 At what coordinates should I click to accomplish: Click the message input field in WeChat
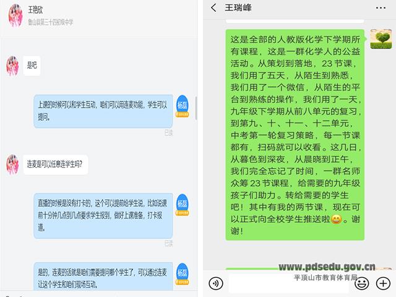(x=289, y=283)
